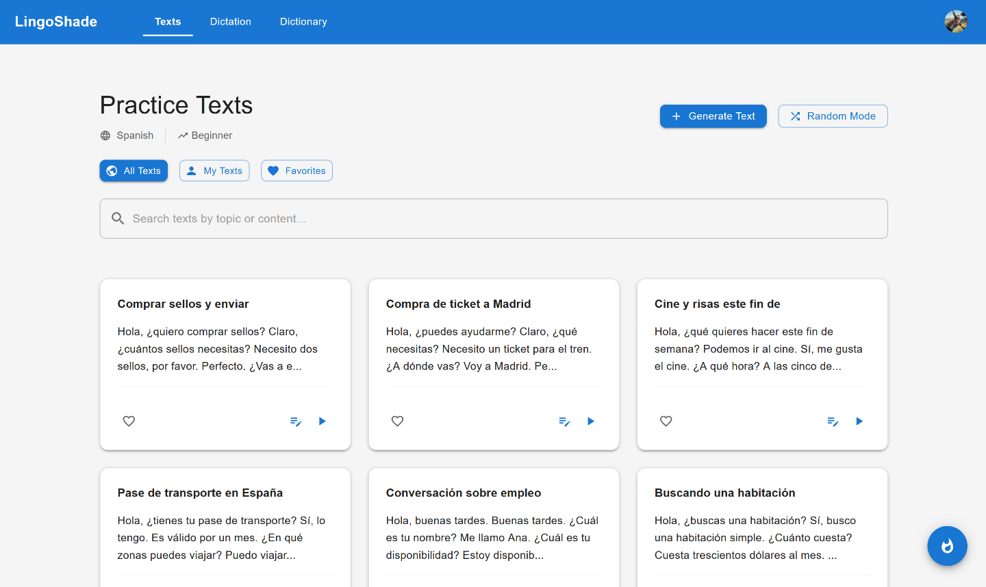Play the Cine y risas este fin de text
Screen dimensions: 986x587
(x=859, y=421)
